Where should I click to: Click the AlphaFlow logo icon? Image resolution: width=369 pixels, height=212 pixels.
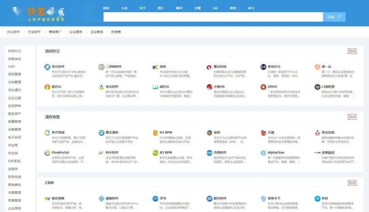[263, 153]
